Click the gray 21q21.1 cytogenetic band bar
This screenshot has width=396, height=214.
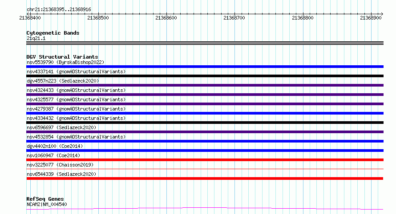[x=205, y=43]
